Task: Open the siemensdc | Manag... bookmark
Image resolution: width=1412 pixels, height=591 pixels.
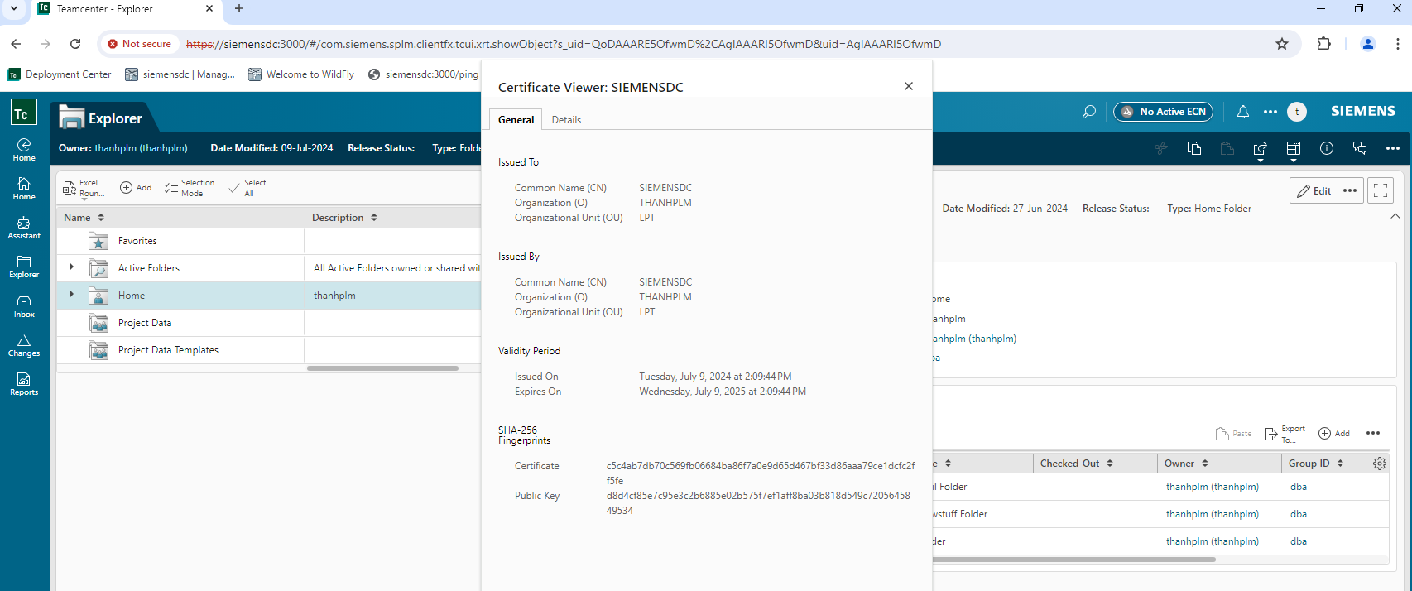Action: [x=180, y=74]
